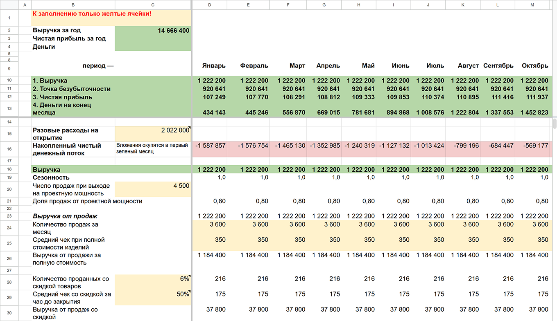
Task: Click the Январь month header cell
Action: tap(210, 65)
